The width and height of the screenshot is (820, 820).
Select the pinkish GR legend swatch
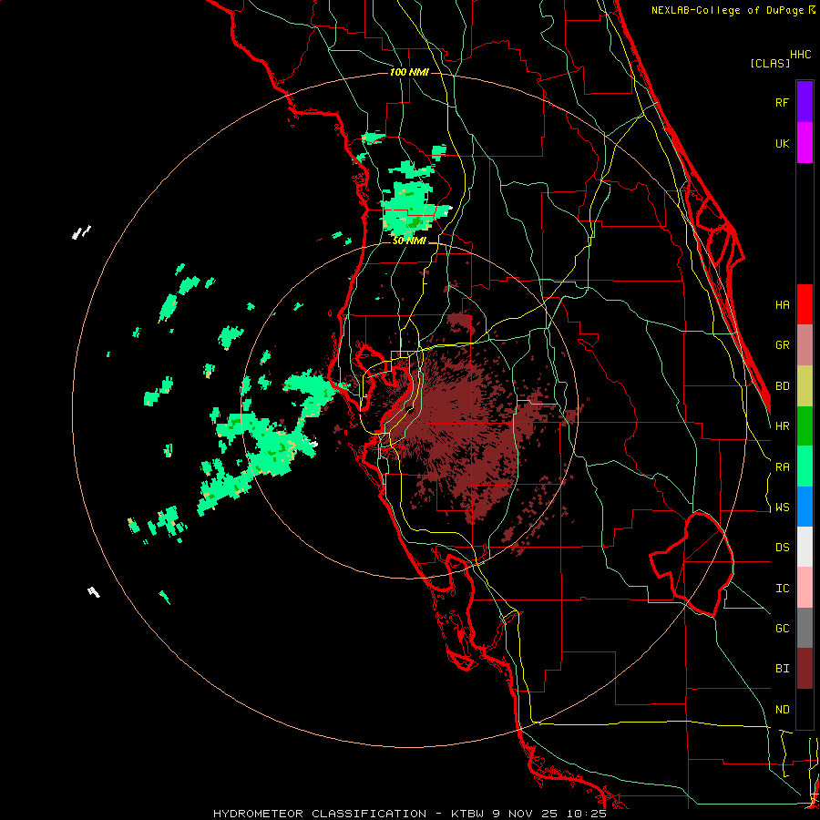[805, 345]
